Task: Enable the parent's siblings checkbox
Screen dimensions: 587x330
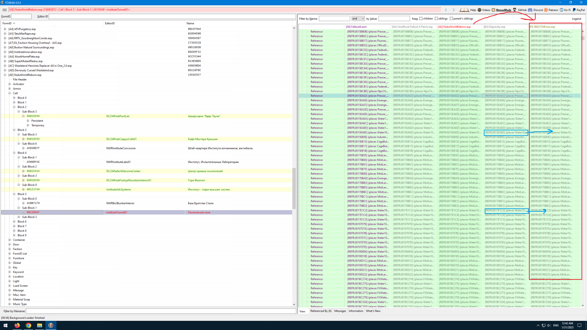Action: tap(451, 19)
